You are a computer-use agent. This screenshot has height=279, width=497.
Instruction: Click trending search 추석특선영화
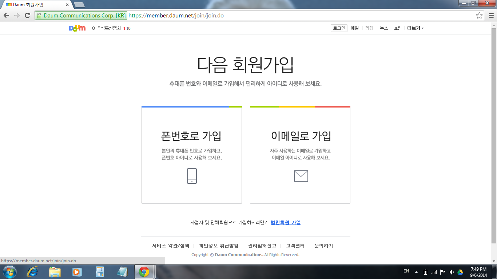pos(109,28)
